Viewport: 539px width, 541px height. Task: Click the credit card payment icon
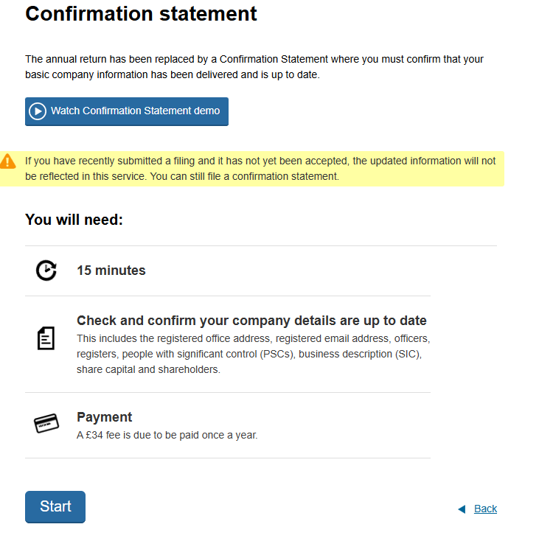click(x=46, y=423)
